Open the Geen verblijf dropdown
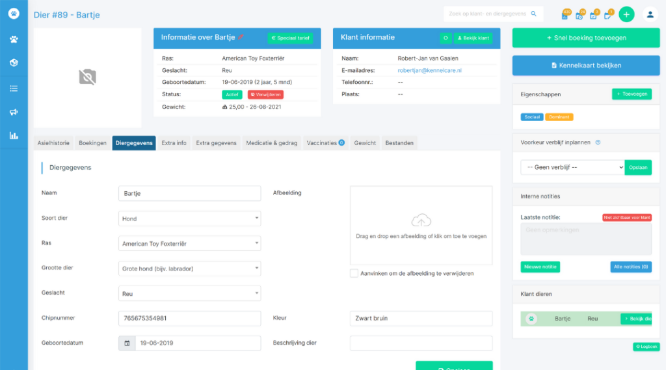The image size is (666, 370). tap(572, 167)
